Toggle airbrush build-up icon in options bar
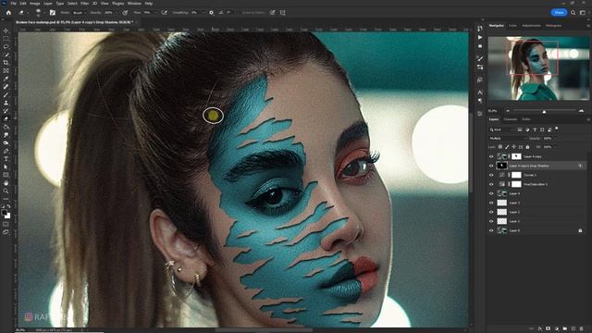The width and height of the screenshot is (592, 333). pos(164,12)
